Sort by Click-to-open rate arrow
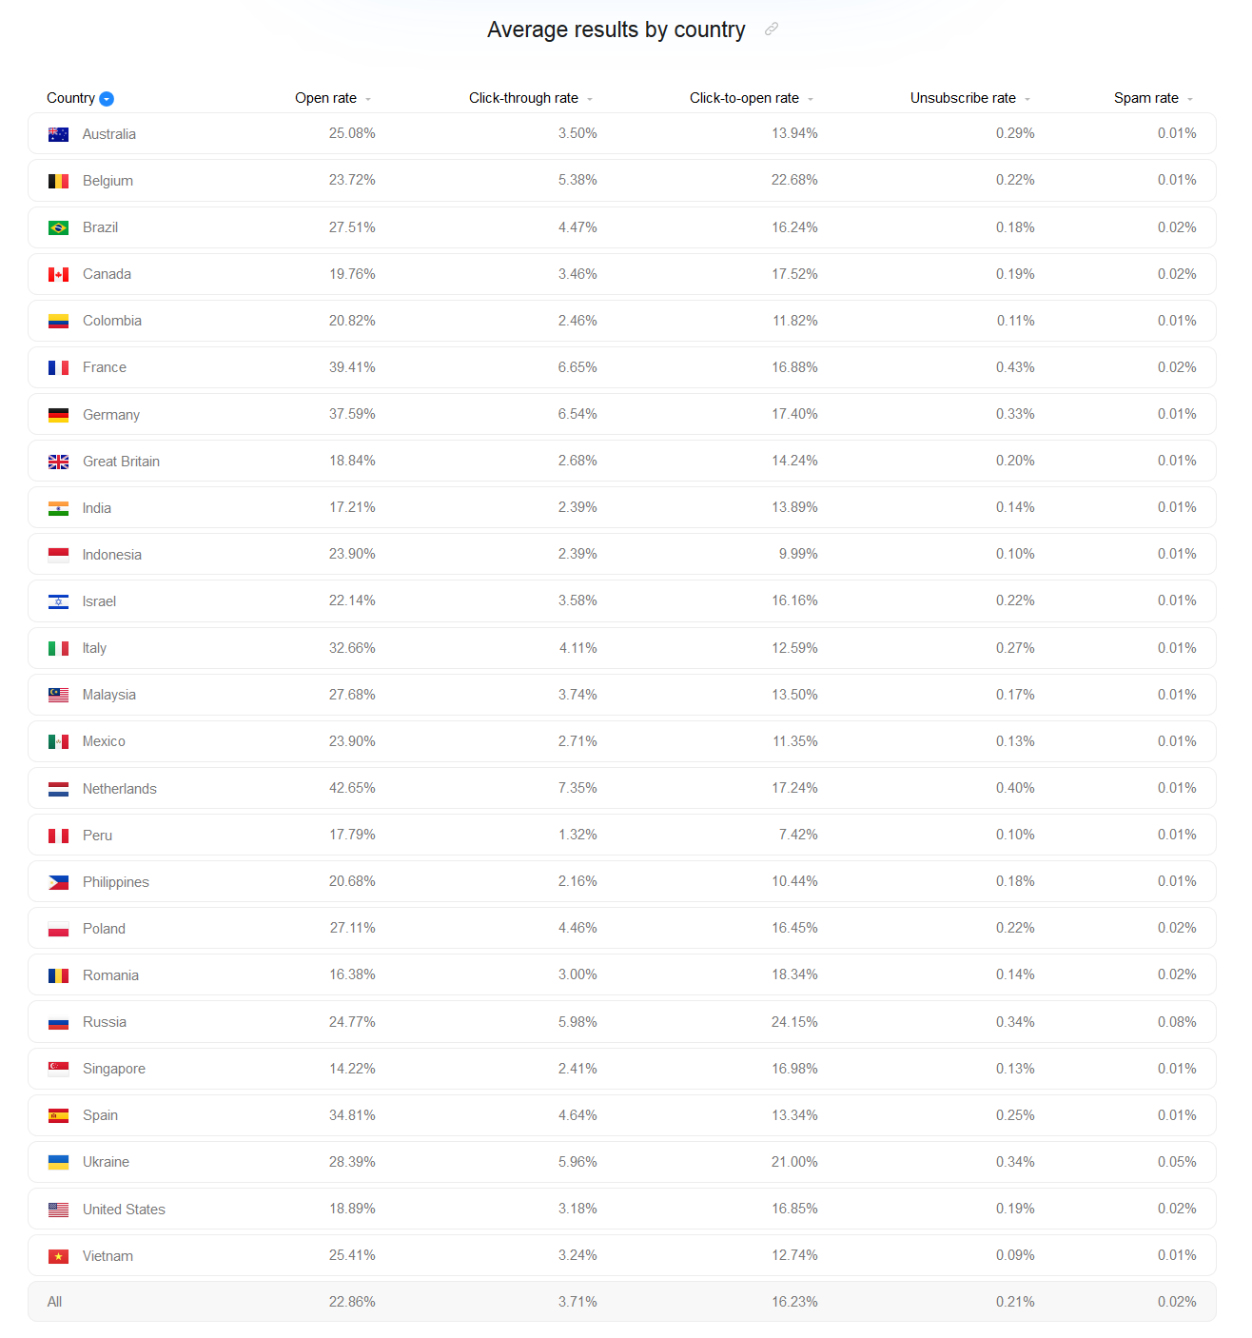 (811, 99)
